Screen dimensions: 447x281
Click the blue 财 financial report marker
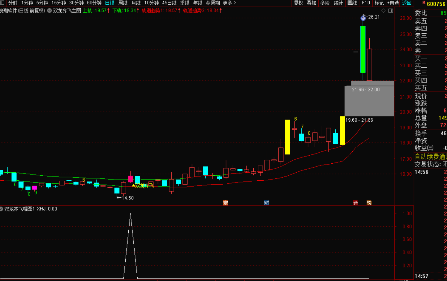tap(266, 203)
